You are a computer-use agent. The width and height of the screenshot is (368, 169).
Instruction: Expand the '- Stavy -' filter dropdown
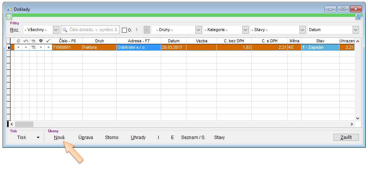coord(302,30)
